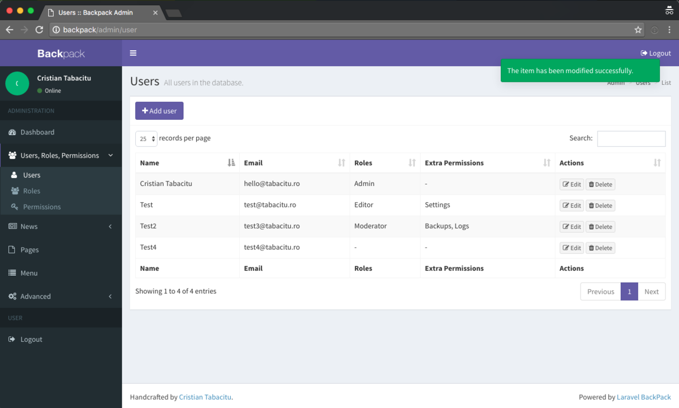Click the hamburger sidebar toggle icon
The image size is (679, 408).
tap(133, 53)
